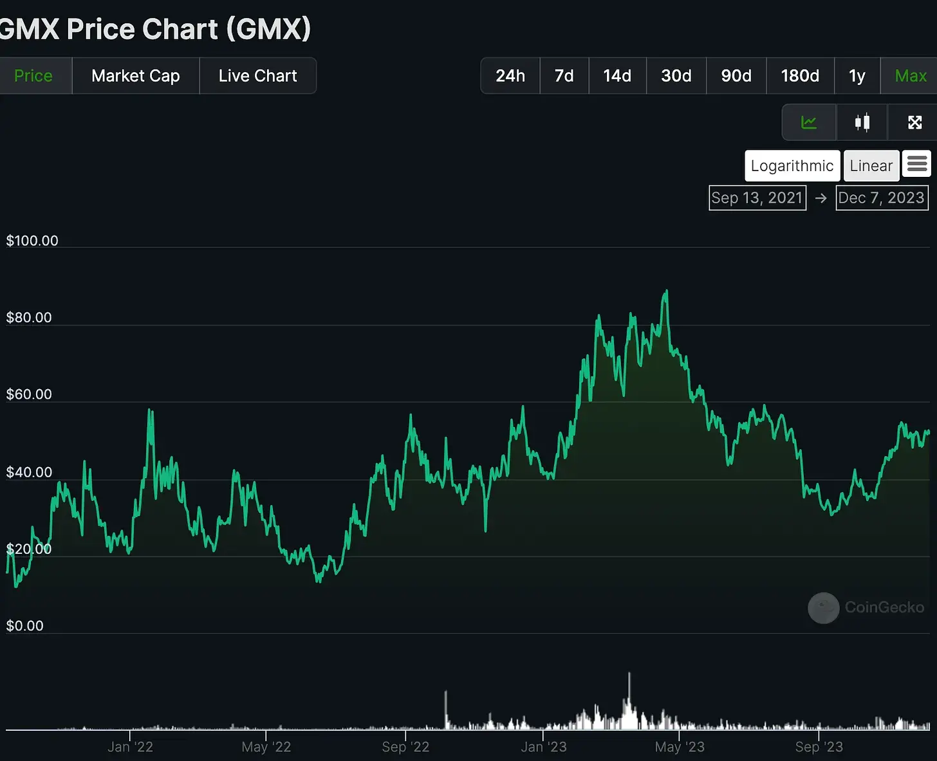Open the Market Cap tab

136,76
